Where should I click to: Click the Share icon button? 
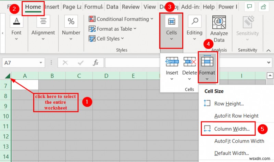pyautogui.click(x=263, y=7)
